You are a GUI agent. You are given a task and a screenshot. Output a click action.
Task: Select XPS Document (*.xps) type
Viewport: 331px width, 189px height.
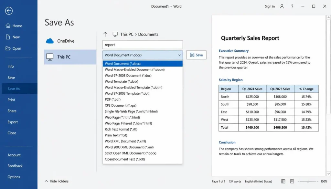coord(143,105)
